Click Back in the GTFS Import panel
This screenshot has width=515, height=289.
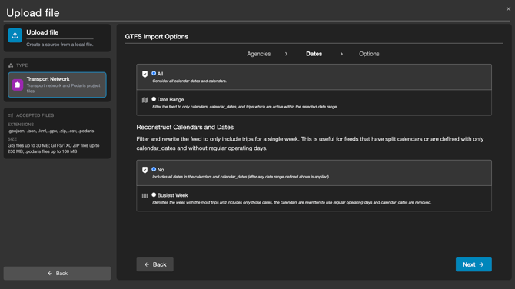pyautogui.click(x=155, y=264)
